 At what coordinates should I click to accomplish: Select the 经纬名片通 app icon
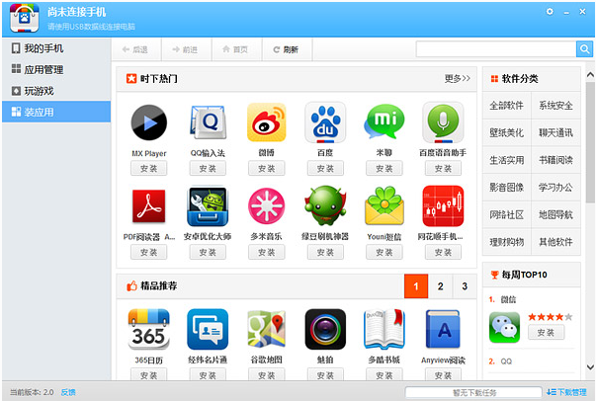(x=208, y=329)
